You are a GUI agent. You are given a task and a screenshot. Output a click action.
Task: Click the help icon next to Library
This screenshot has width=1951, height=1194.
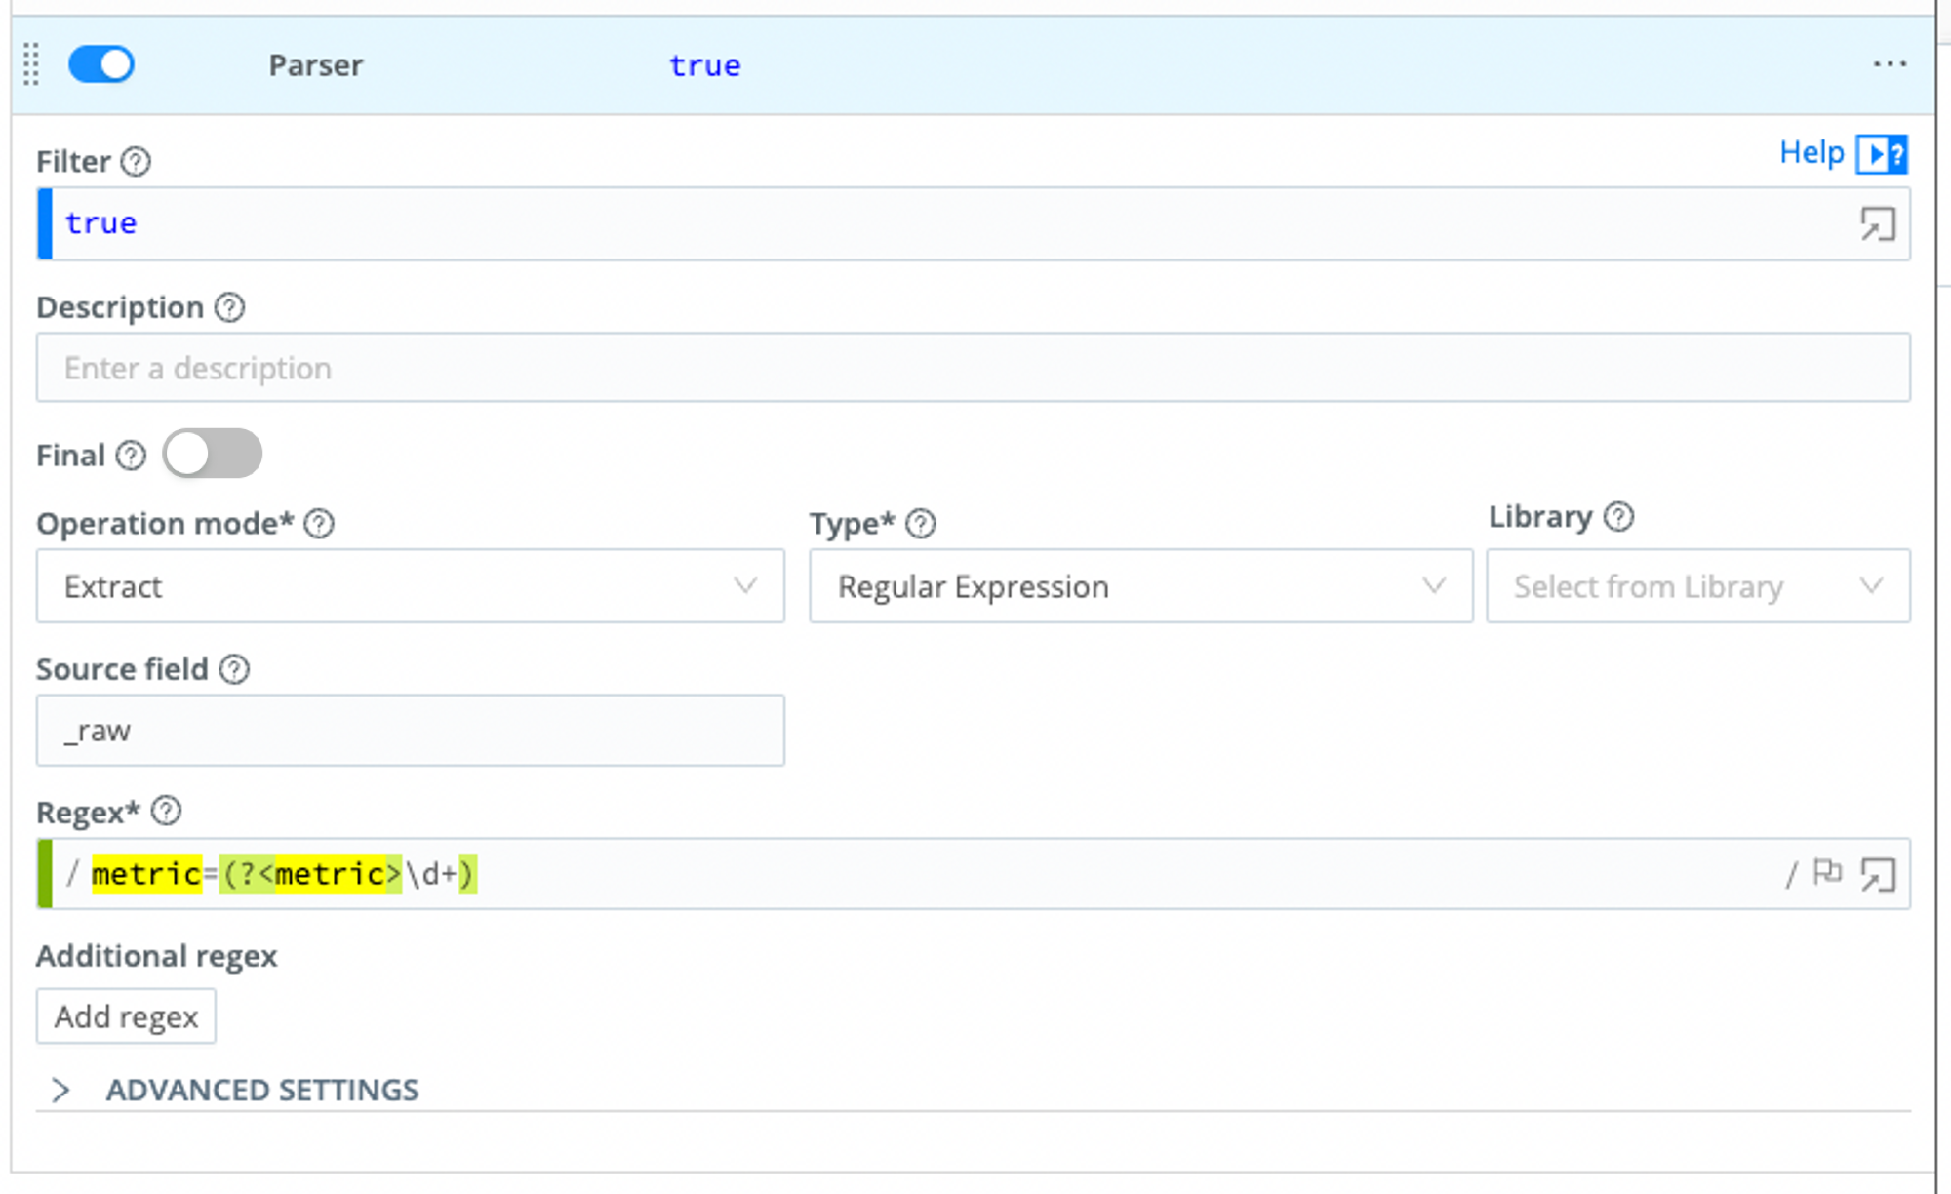tap(1618, 517)
